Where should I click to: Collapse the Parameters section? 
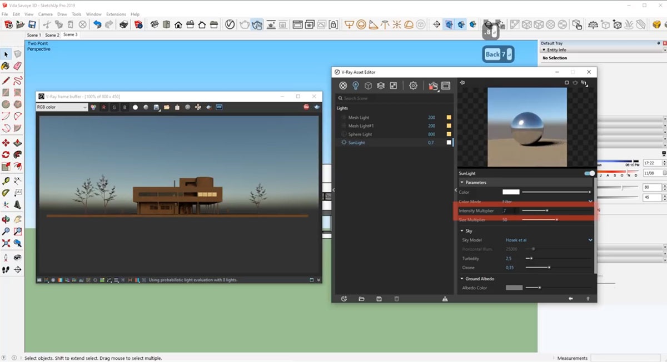click(462, 182)
